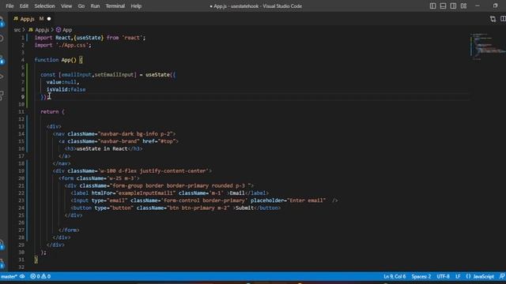Open the Terminal menu
Screen dimensions: 506x284
click(x=115, y=6)
